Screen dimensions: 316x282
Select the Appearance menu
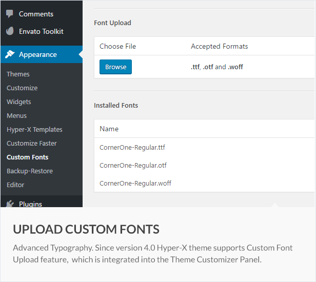38,54
